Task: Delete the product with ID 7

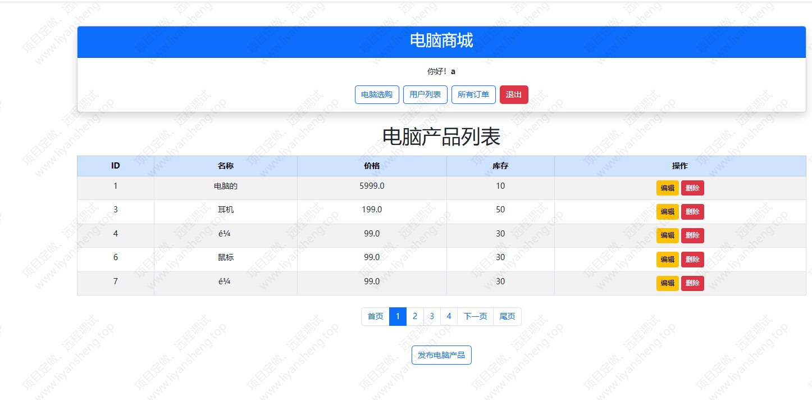Action: [x=692, y=283]
